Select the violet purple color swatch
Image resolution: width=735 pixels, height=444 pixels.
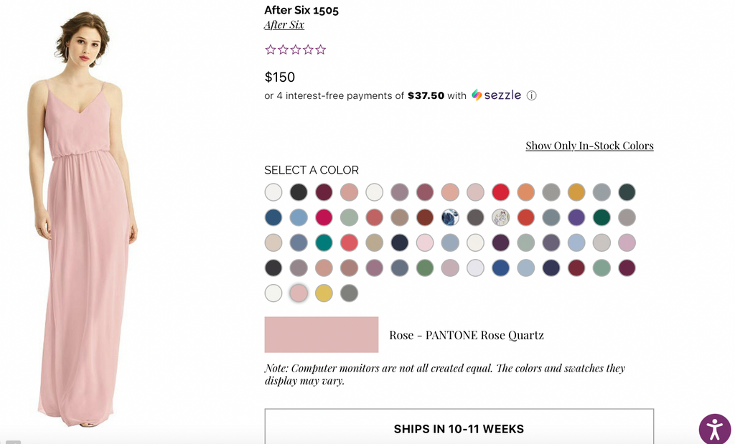pyautogui.click(x=576, y=217)
